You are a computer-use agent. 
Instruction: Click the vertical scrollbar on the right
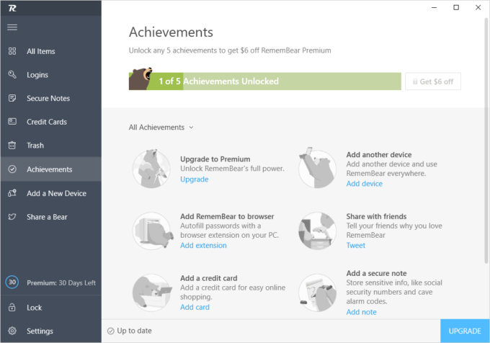pos(486,141)
